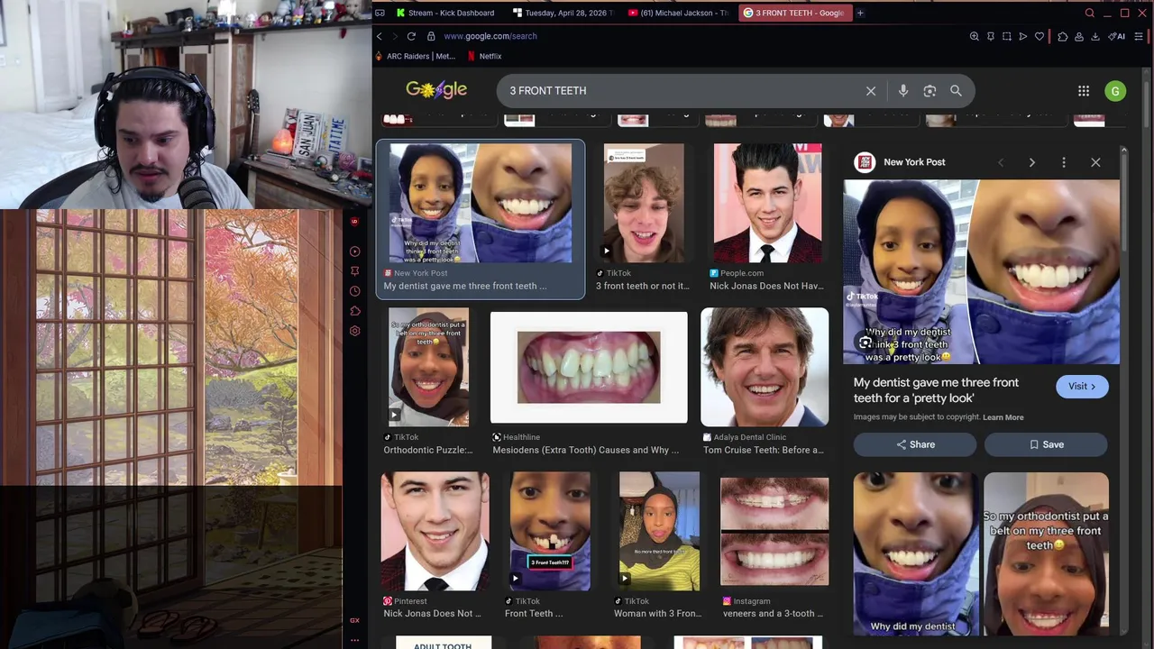Open the sidebar settings gear icon
Screen dimensions: 1154x649
tap(354, 331)
